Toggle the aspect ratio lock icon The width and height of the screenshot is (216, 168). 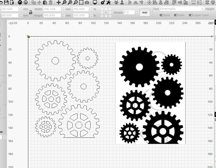pyautogui.click(x=31, y=12)
